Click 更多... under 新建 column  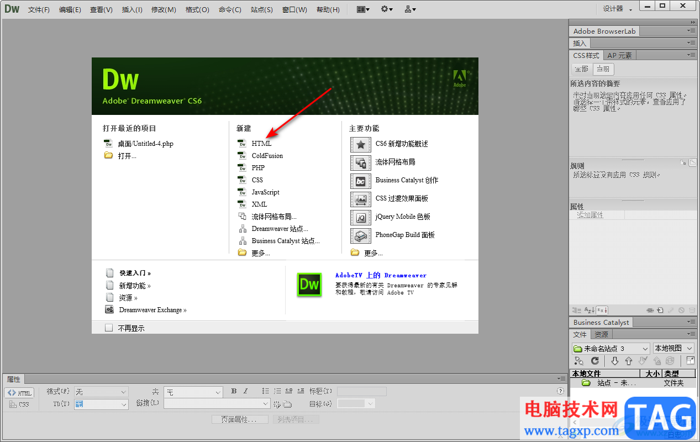261,253
